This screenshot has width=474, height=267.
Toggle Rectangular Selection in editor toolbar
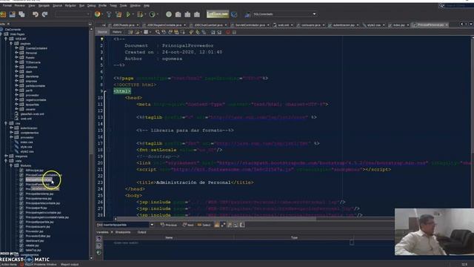[183, 32]
